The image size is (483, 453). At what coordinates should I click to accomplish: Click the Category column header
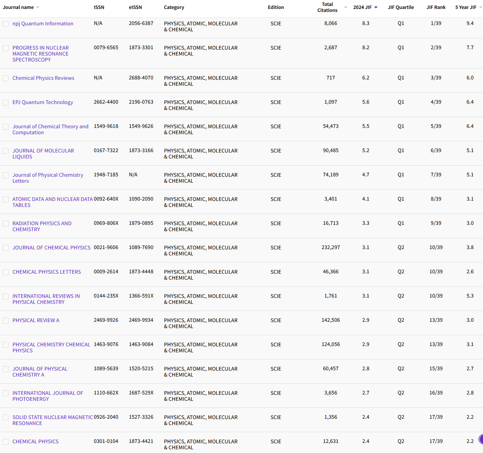tap(174, 7)
